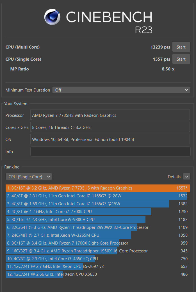
Task: Open the Minimum Test Duration dropdown
Action: [121, 90]
